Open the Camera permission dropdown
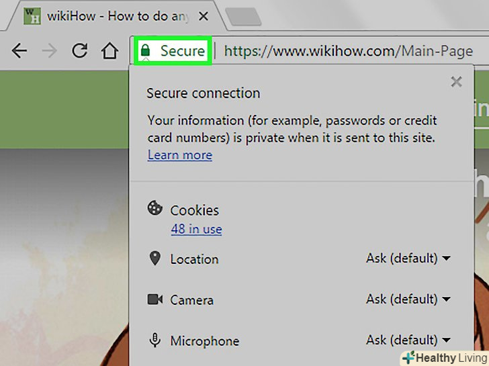 point(408,300)
